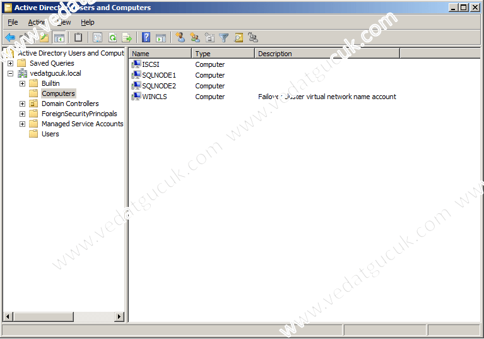Click the Create new organizational unit icon
This screenshot has width=484, height=339.
[210, 38]
